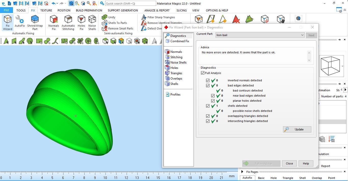Open the globe icon in the ribbon
The width and height of the screenshot is (348, 181).
(x=298, y=19)
